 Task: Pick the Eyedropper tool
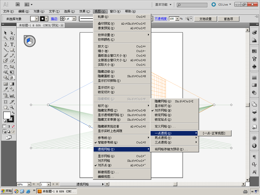[x=5, y=89]
